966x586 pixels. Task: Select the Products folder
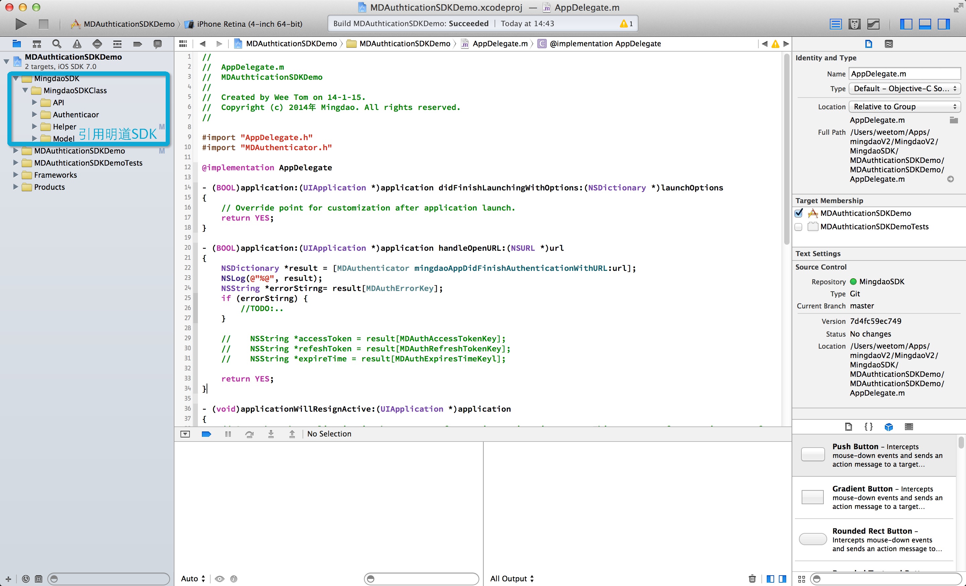[x=49, y=187]
